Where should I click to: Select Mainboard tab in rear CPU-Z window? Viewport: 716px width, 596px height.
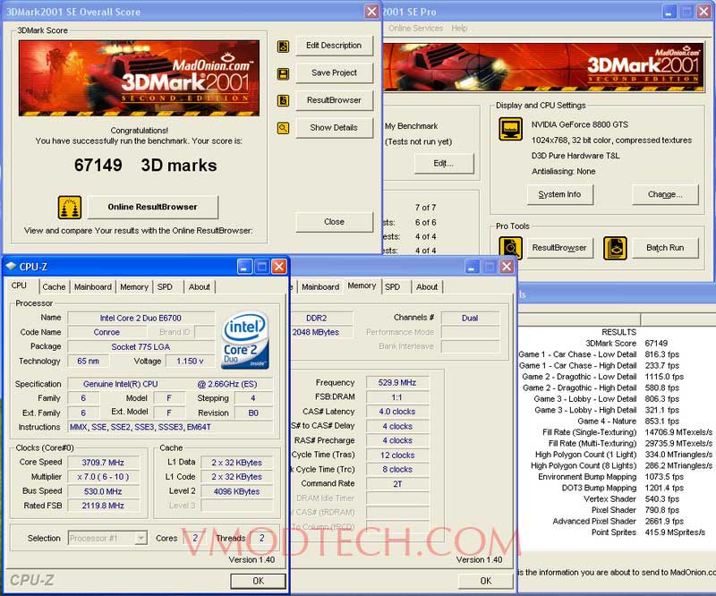tap(320, 286)
